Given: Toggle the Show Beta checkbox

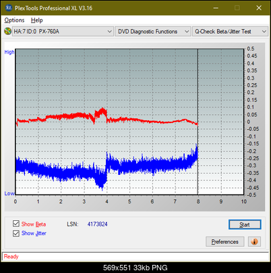Looking at the screenshot, I should point(16,224).
